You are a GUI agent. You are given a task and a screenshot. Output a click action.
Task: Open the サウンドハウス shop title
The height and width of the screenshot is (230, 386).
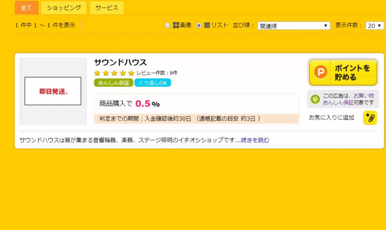click(x=120, y=62)
